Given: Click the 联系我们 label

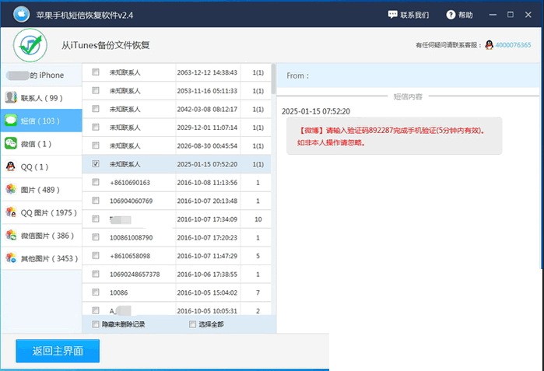Looking at the screenshot, I should point(415,15).
